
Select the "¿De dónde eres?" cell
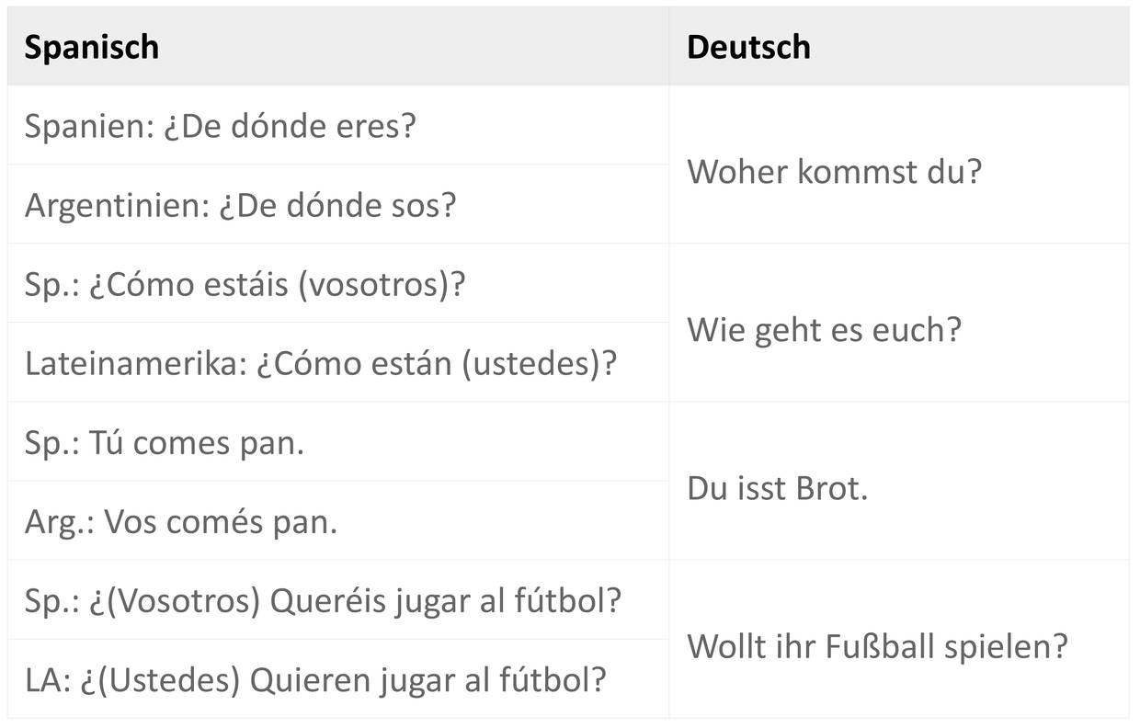tap(290, 126)
